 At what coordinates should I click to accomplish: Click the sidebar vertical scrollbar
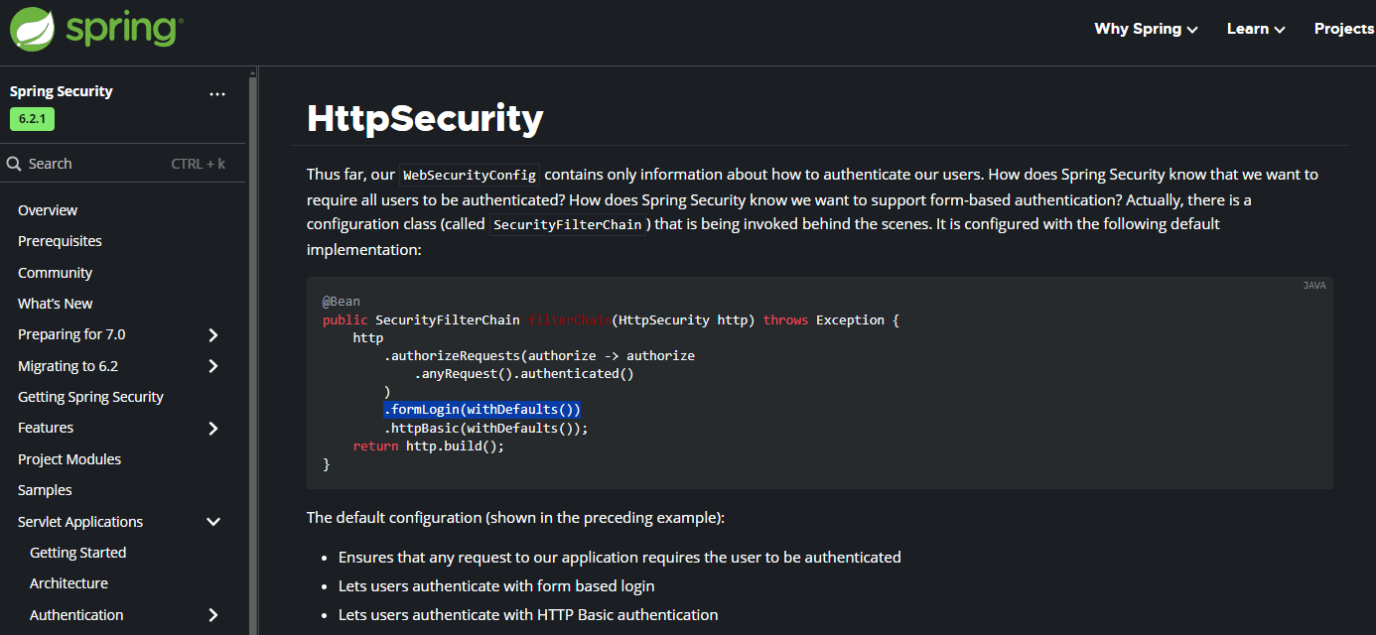252,350
